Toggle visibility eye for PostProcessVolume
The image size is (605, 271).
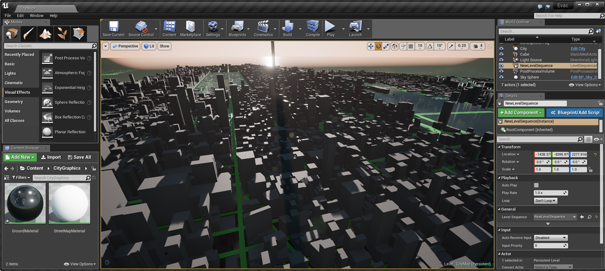pos(501,71)
